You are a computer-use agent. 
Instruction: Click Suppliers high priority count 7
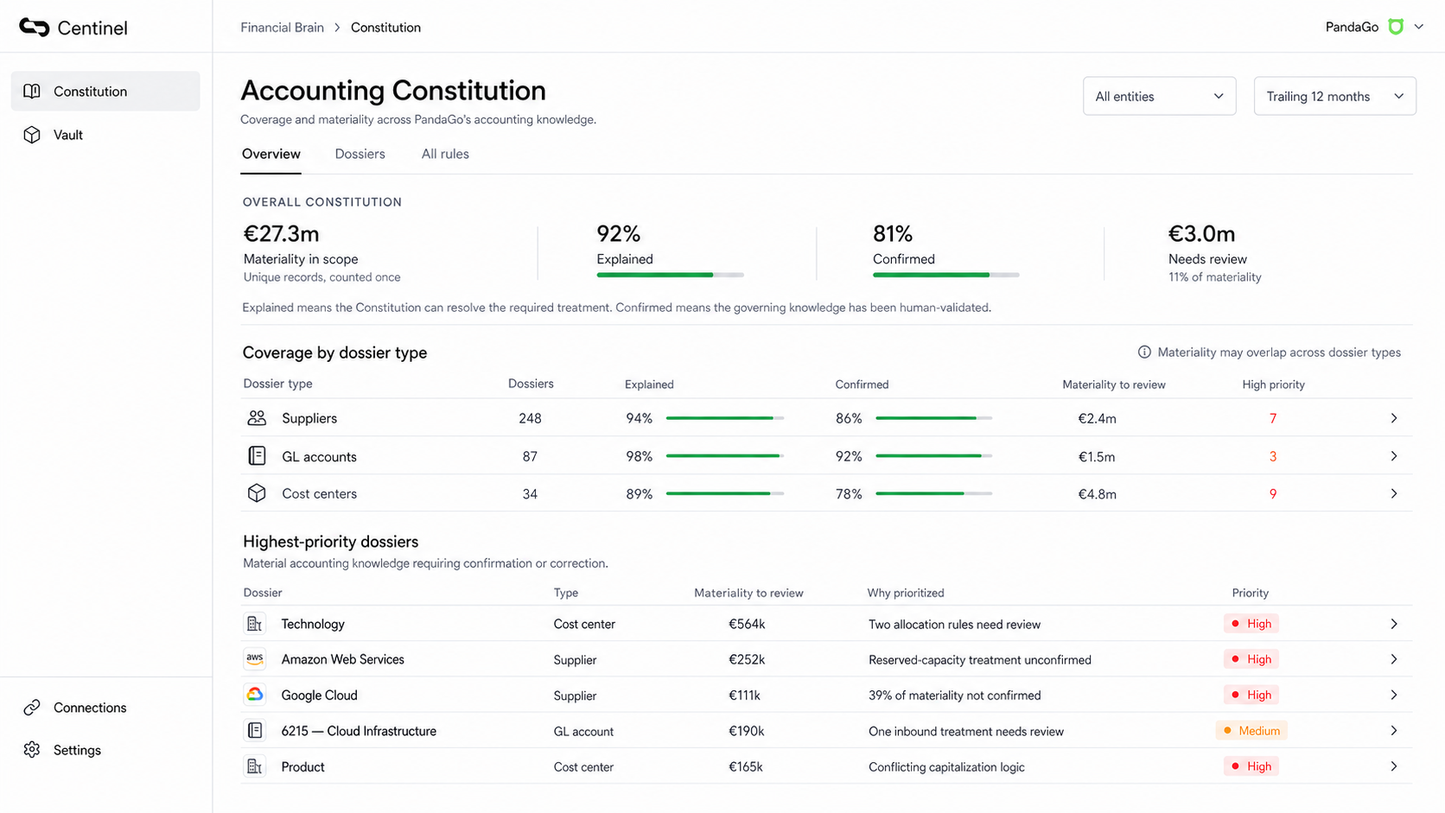click(x=1273, y=418)
